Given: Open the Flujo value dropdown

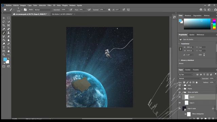Looking at the screenshot, I should pos(85,10).
